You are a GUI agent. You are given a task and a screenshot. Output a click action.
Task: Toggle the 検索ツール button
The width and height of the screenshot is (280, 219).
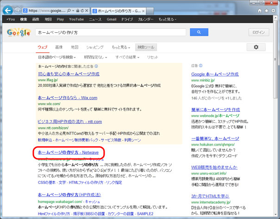[146, 47]
